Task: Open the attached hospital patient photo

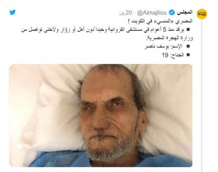Action: point(101,116)
